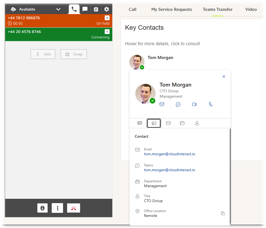The image size is (266, 228).
Task: Open the clipboard tasks icon in header
Action: (96, 9)
